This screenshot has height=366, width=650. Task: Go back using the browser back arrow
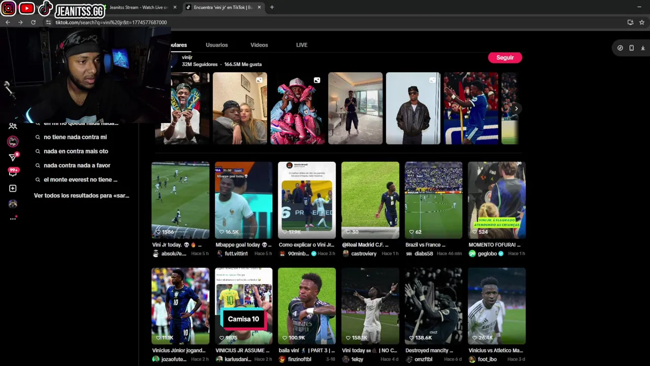click(8, 22)
